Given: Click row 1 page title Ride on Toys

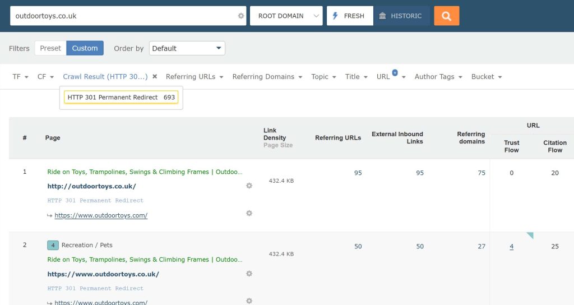Looking at the screenshot, I should click(x=145, y=172).
